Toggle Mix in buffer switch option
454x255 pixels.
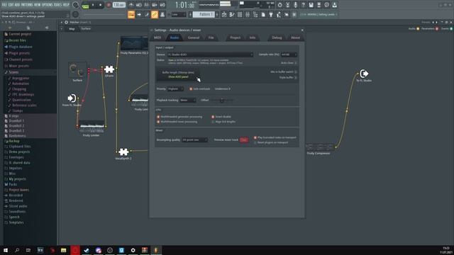click(296, 72)
